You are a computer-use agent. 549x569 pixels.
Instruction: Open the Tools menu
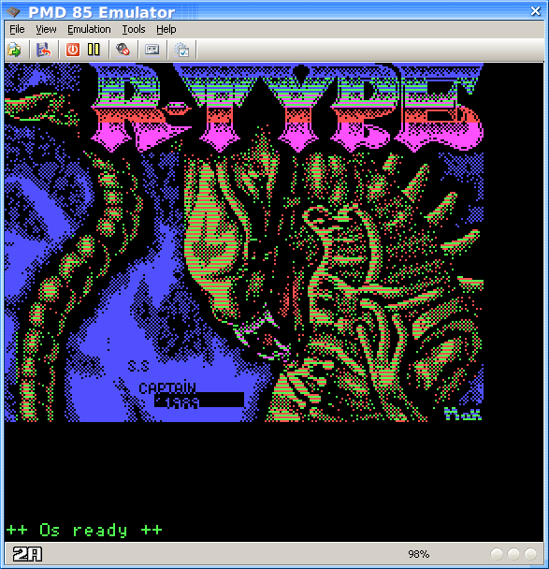[134, 29]
